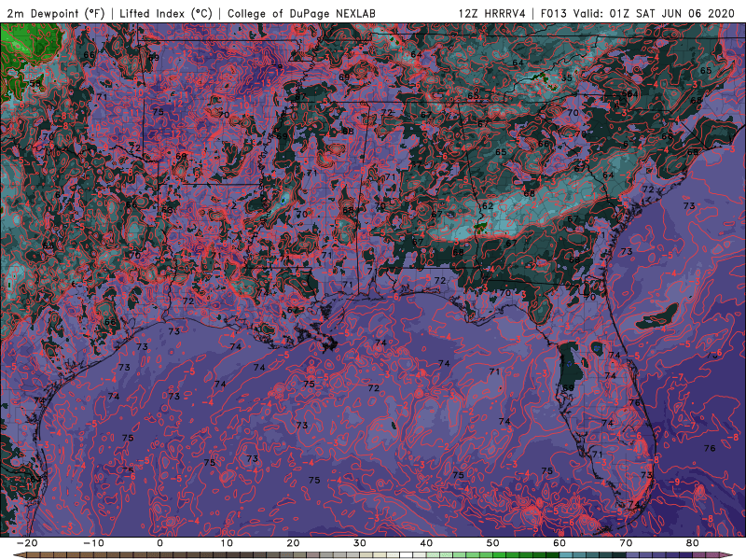The height and width of the screenshot is (560, 746).
Task: Click the "0" colorbar scale label
Action: (159, 543)
